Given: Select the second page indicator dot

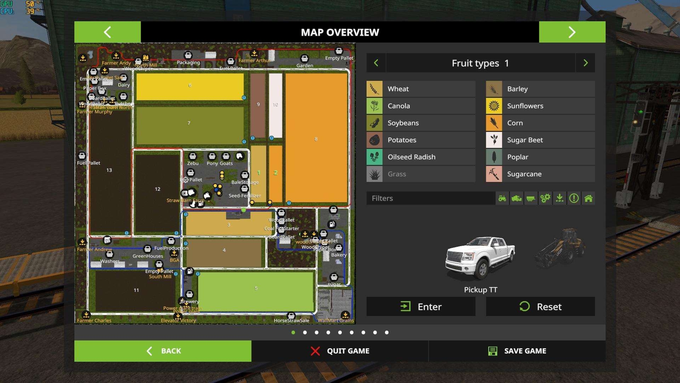Looking at the screenshot, I should pos(305,332).
